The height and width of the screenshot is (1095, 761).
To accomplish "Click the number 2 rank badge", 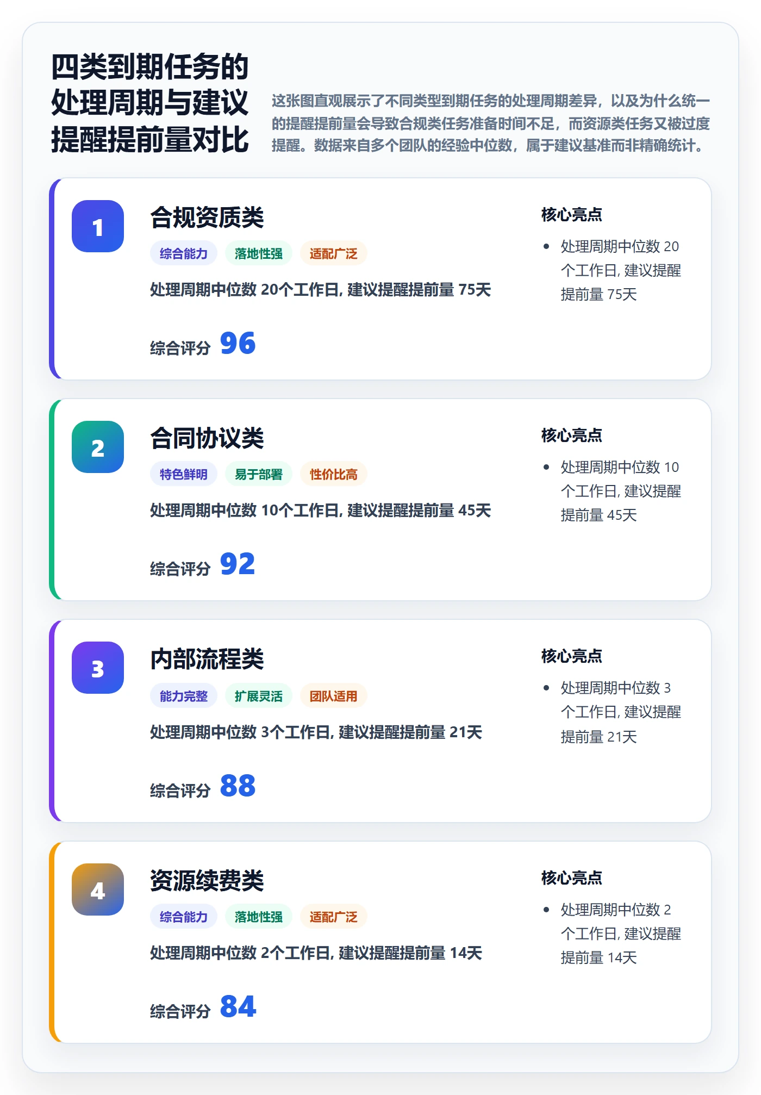I will [98, 447].
